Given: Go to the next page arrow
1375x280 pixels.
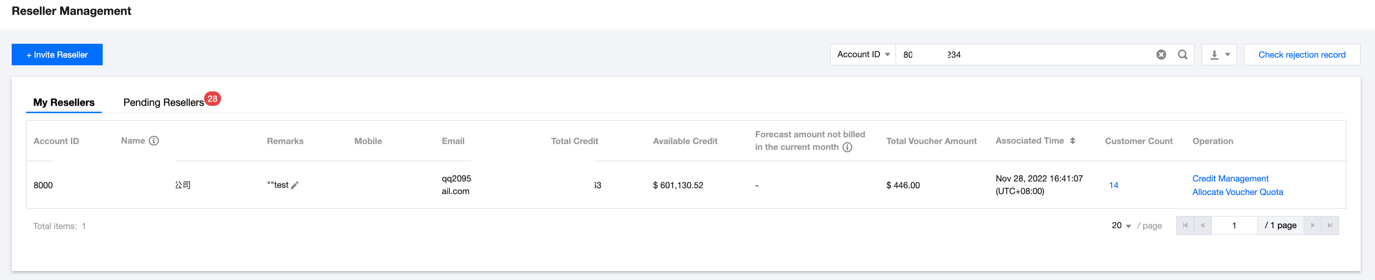Looking at the screenshot, I should (1313, 225).
